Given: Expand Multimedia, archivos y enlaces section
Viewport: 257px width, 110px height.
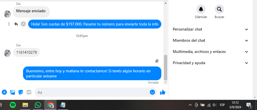Looking at the screenshot, I should pos(210,52).
